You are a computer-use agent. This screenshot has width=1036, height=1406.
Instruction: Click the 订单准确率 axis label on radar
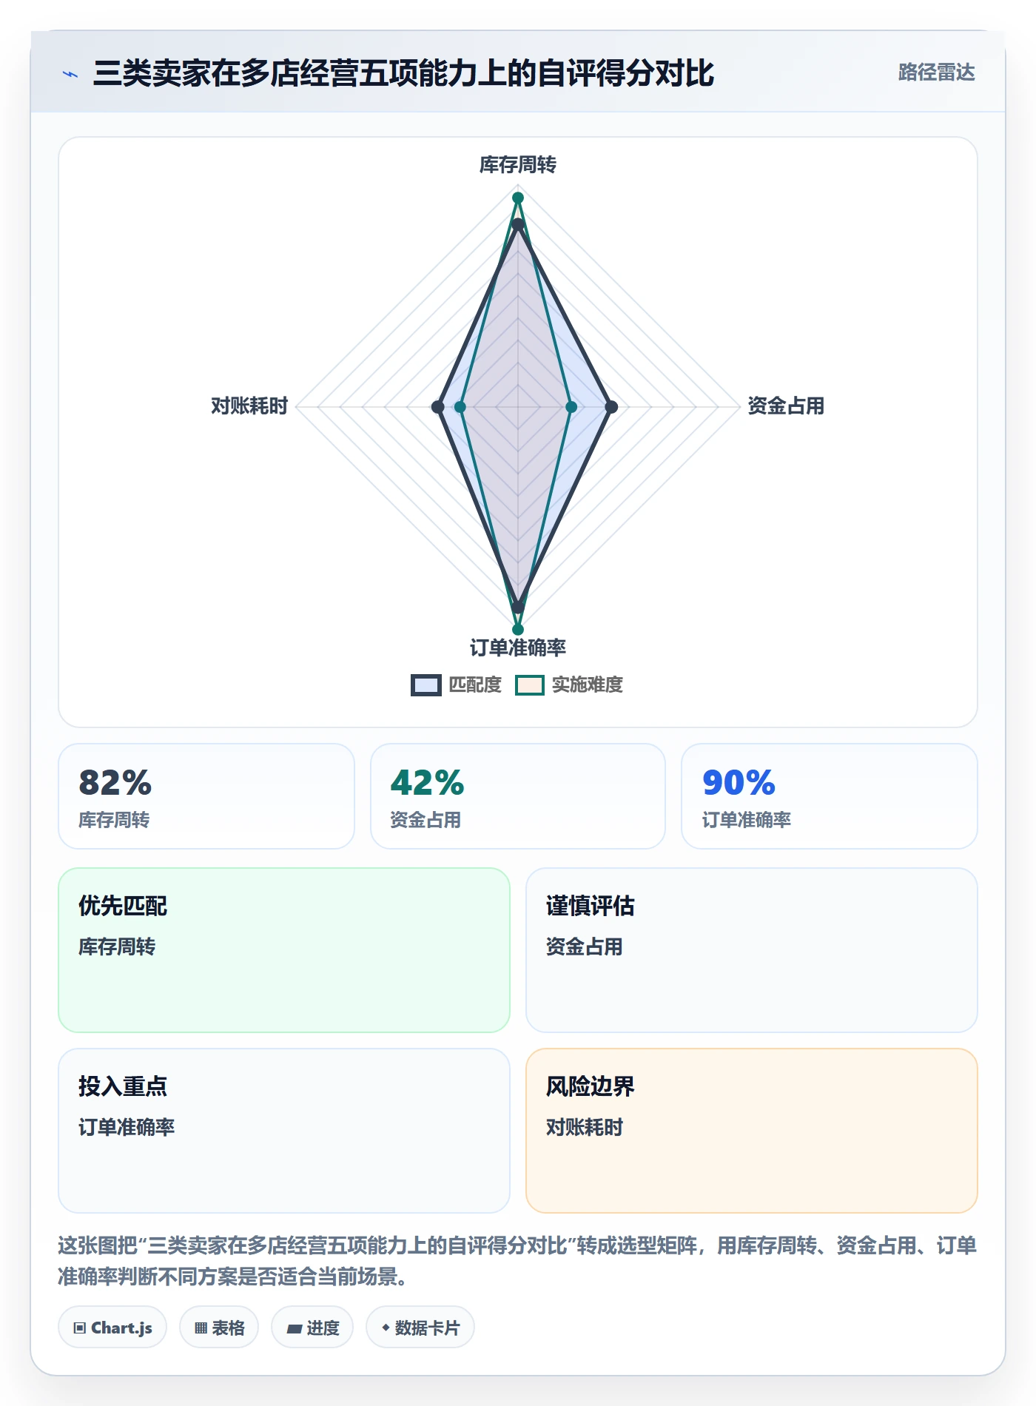tap(518, 648)
